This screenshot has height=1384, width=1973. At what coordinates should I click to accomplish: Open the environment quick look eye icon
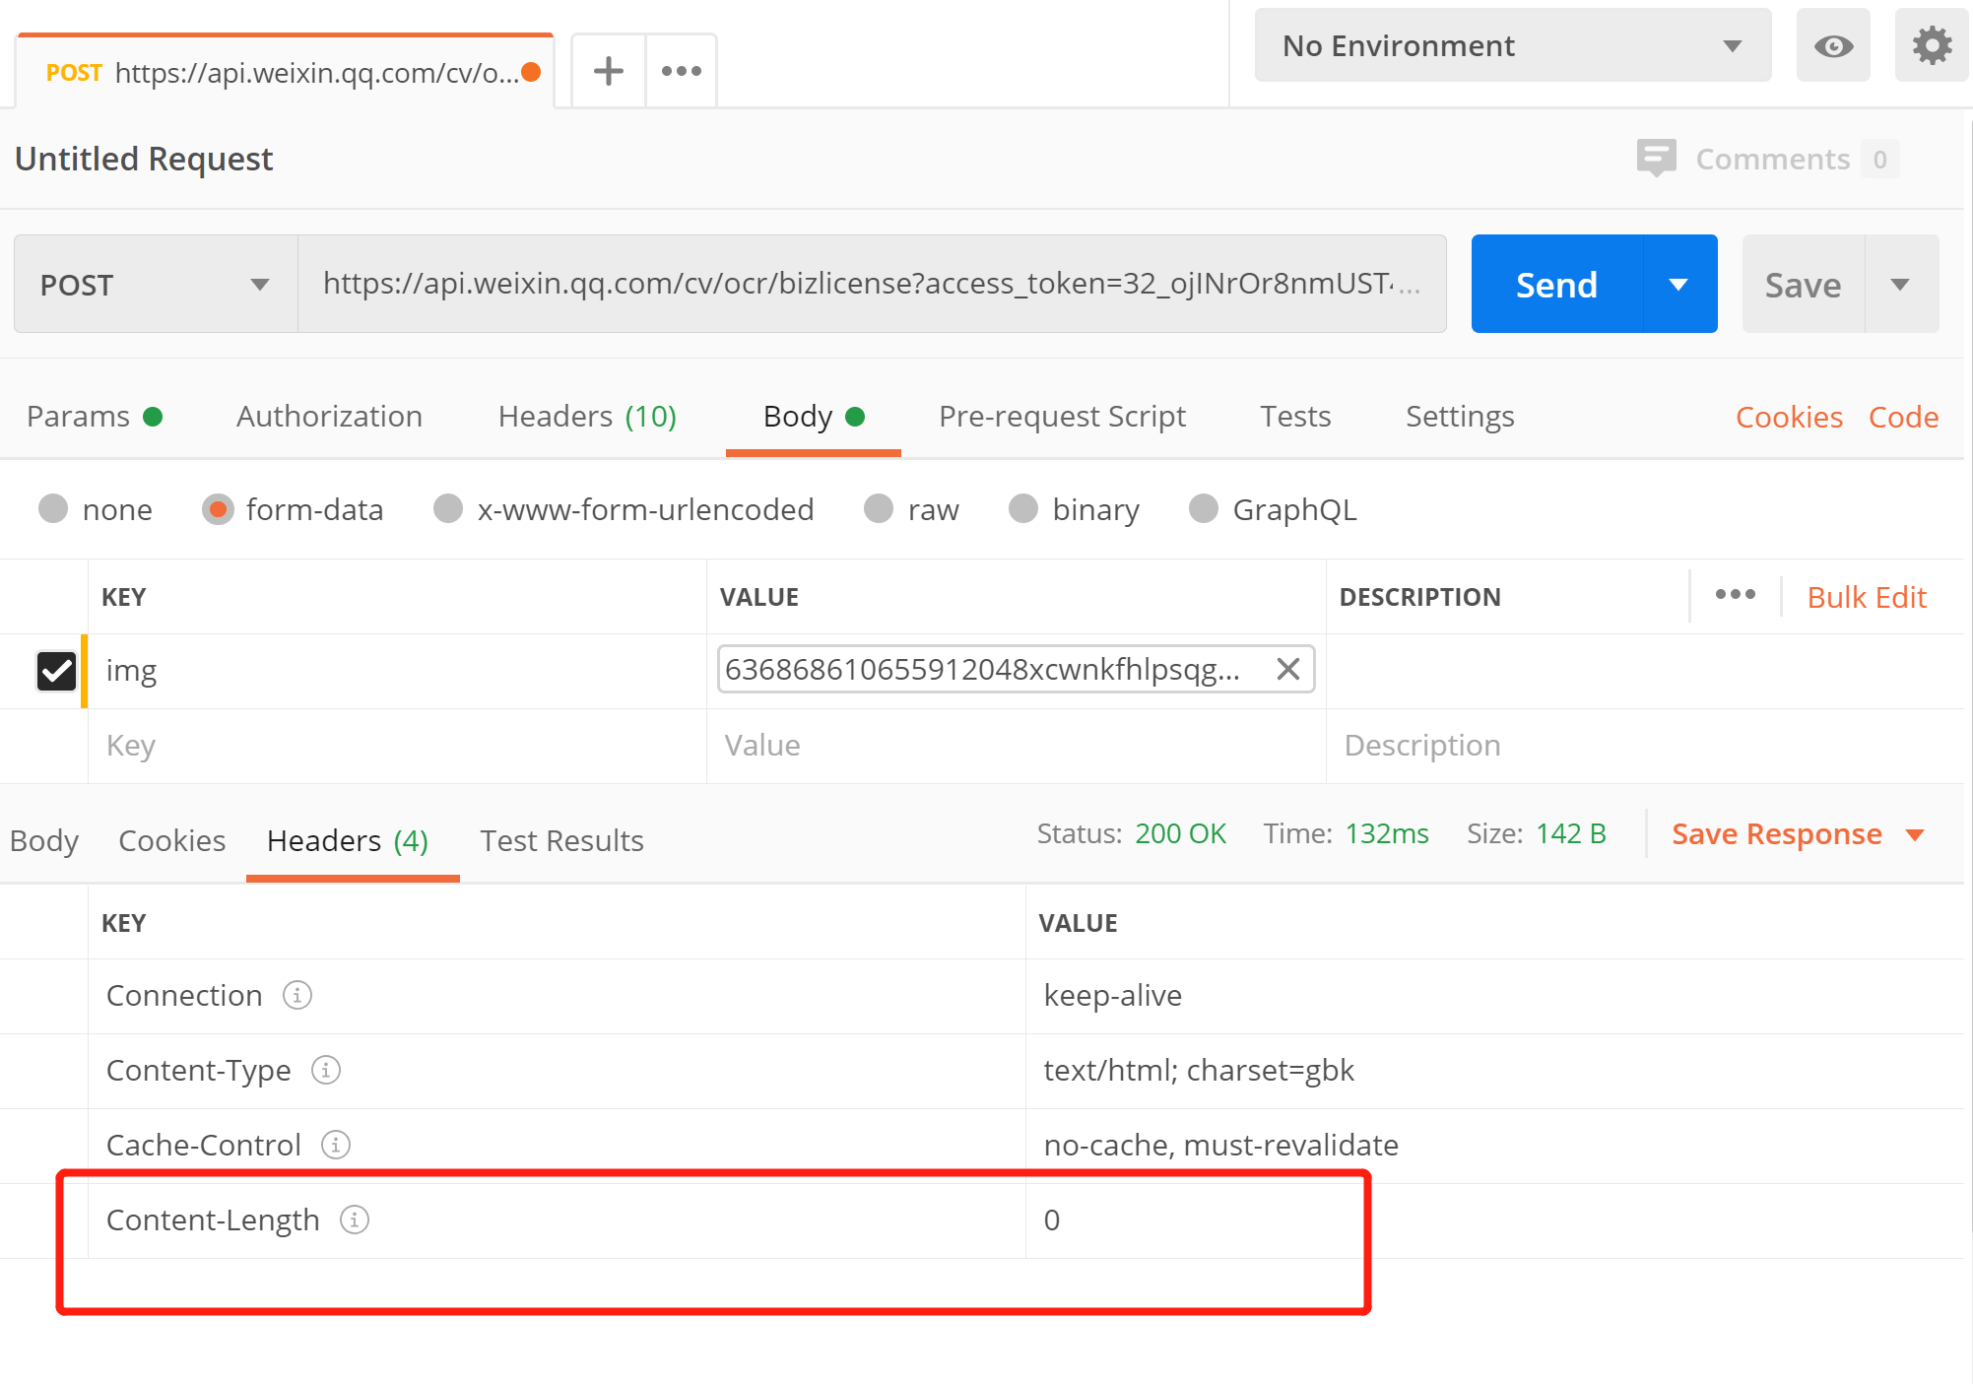[1832, 46]
